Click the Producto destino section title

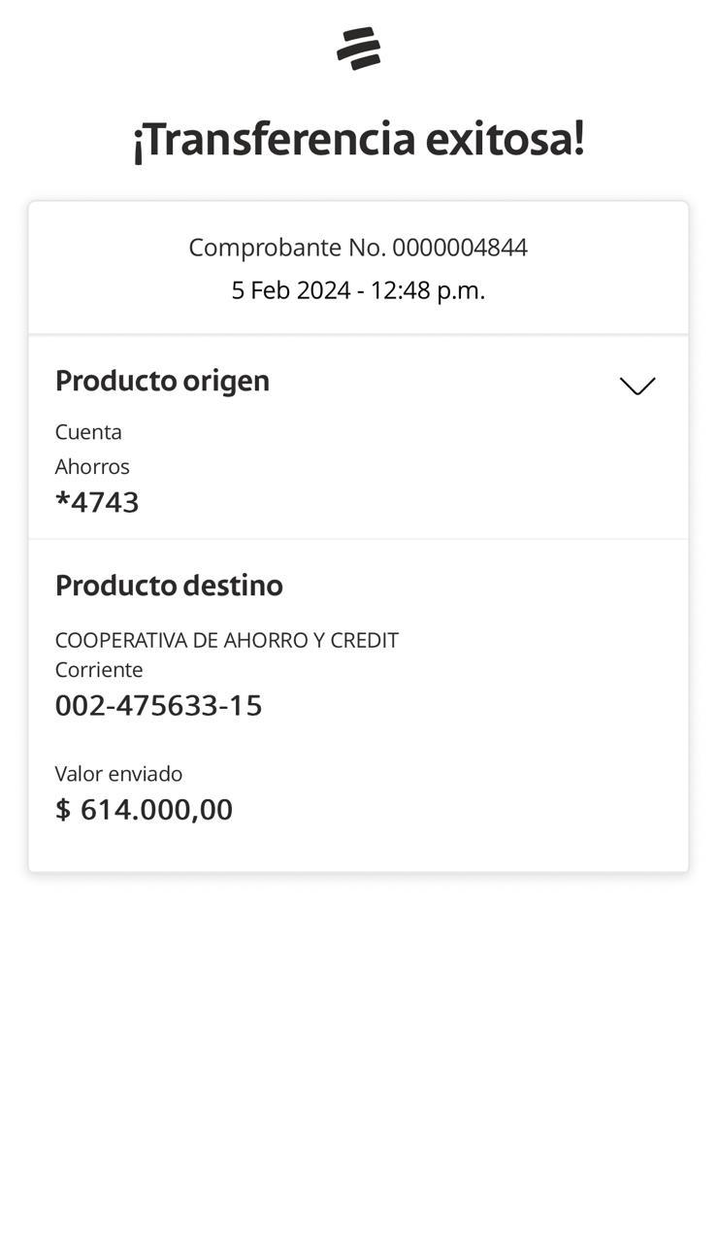point(169,586)
